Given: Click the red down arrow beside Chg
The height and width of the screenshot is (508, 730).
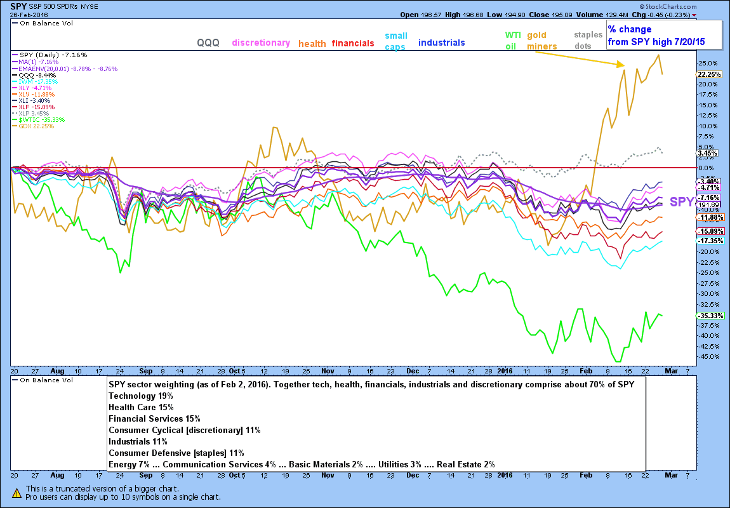Looking at the screenshot, I should pos(694,15).
